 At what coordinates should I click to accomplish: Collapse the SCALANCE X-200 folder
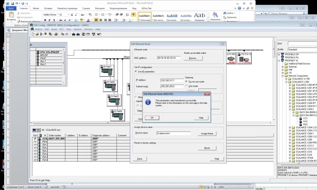click(x=286, y=82)
